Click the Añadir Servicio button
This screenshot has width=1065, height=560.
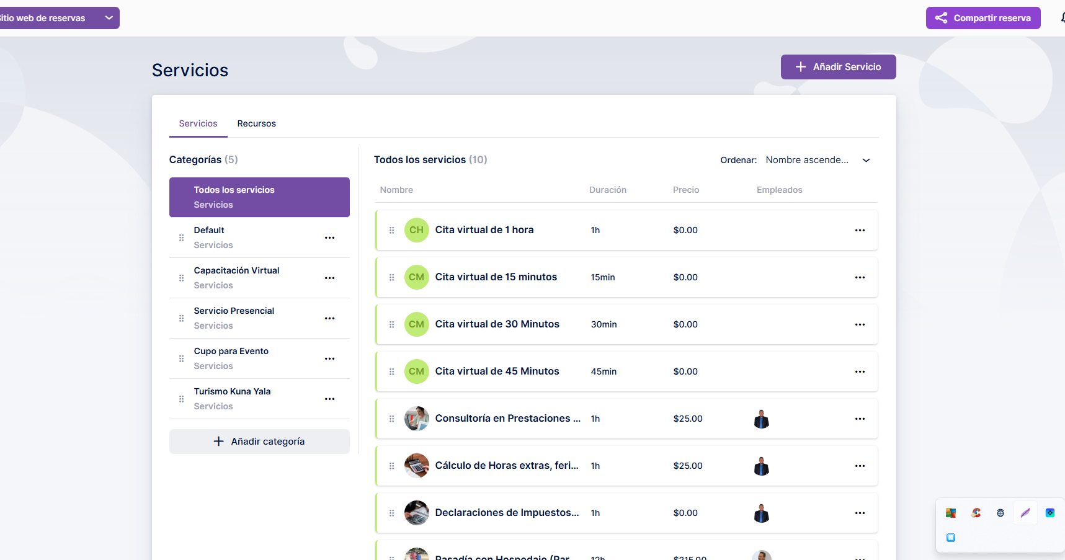coord(838,67)
